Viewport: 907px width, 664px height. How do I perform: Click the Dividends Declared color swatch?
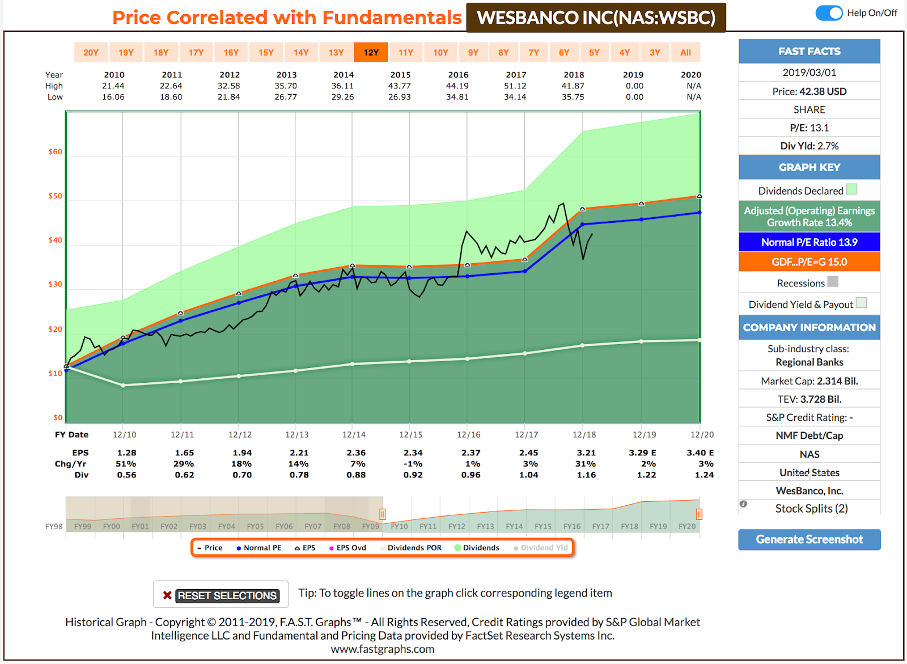(851, 189)
